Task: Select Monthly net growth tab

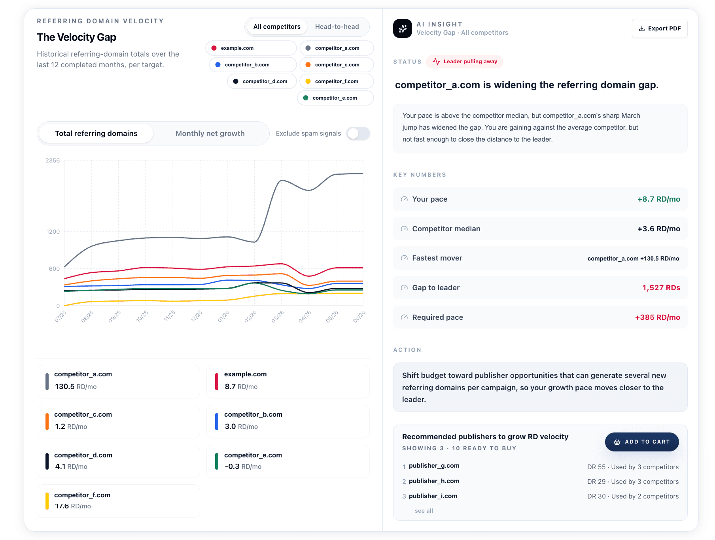Action: click(x=210, y=134)
